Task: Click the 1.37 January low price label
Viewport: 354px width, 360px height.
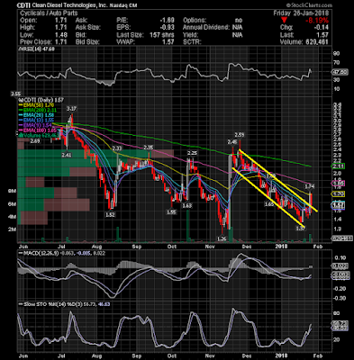Action: click(301, 229)
